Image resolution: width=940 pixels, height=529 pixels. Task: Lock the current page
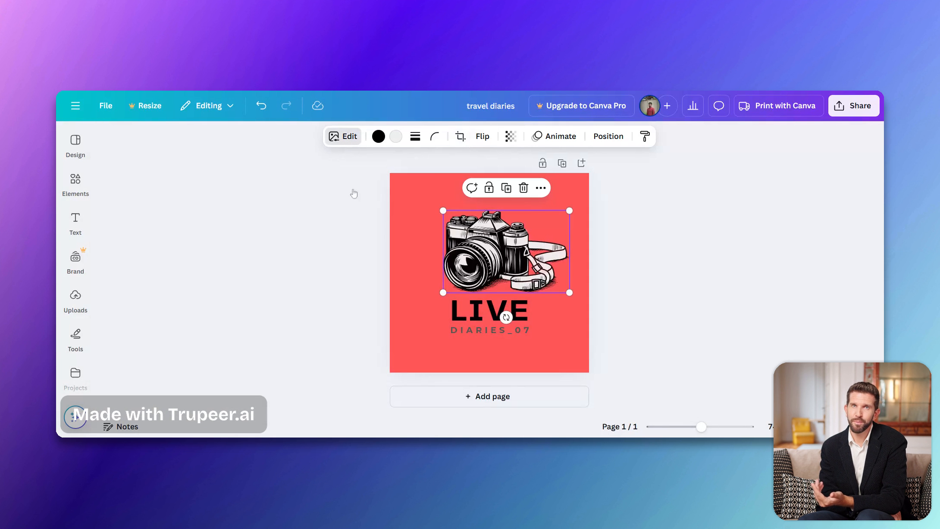[542, 163]
